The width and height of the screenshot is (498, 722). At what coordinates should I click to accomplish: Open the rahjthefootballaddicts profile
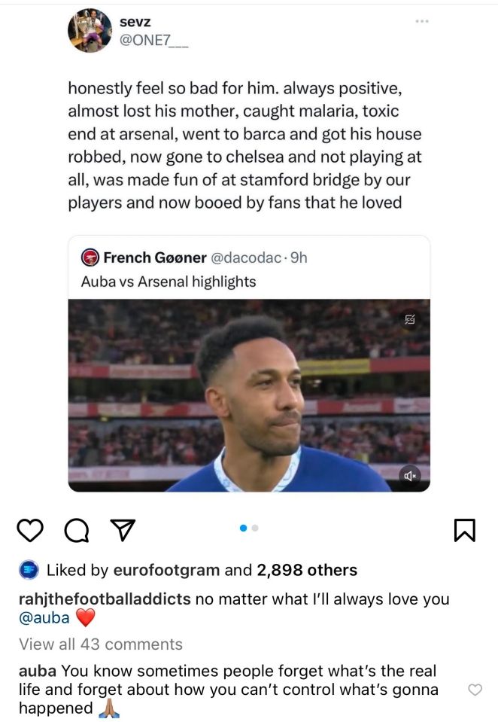[x=104, y=599]
